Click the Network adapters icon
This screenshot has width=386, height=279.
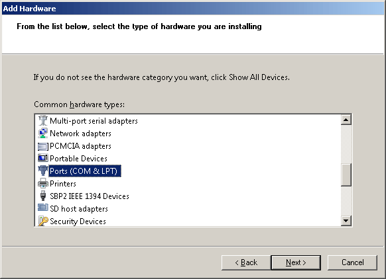pyautogui.click(x=43, y=134)
